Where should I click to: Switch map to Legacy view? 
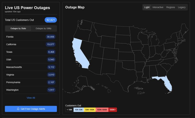pos(182,7)
